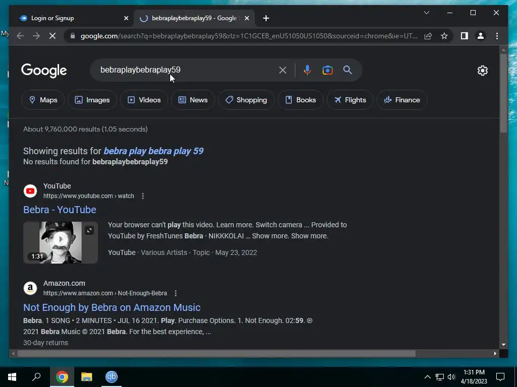Go to the Google logo homepage
This screenshot has height=387, width=517.
coord(44,71)
